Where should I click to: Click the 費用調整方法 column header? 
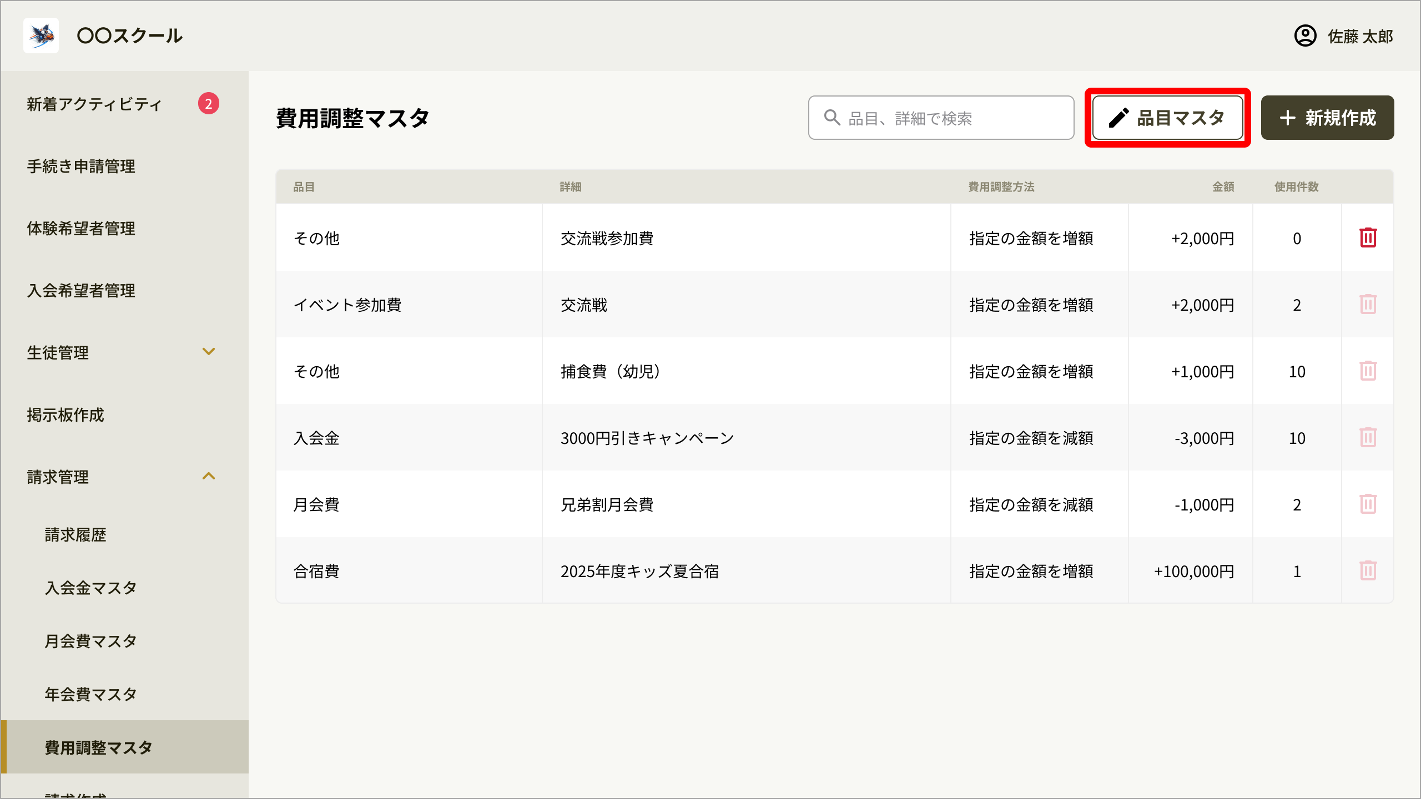(x=1001, y=187)
